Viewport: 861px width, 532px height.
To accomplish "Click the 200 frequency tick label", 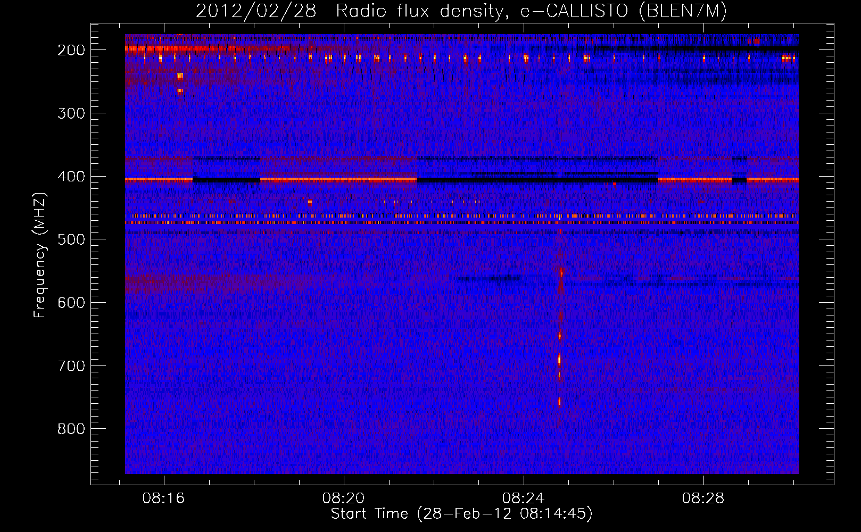I will click(71, 50).
